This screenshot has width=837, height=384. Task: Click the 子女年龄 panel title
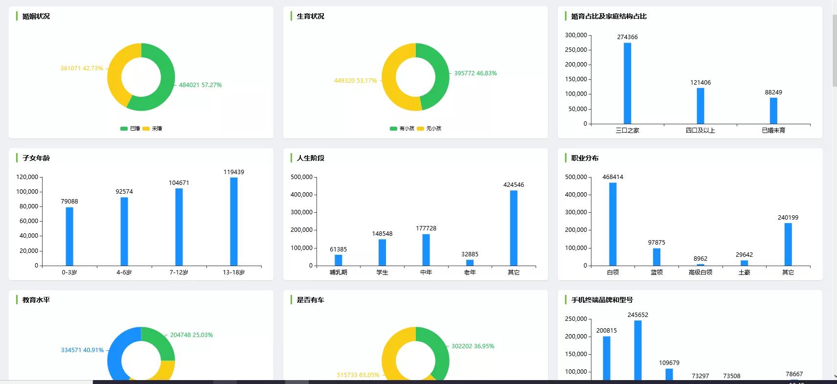[x=36, y=158]
